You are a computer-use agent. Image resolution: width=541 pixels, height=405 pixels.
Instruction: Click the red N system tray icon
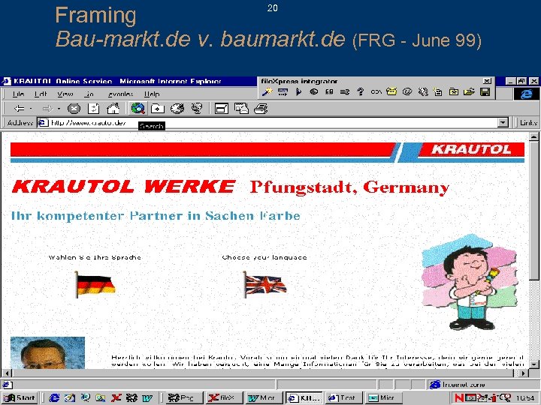459,397
